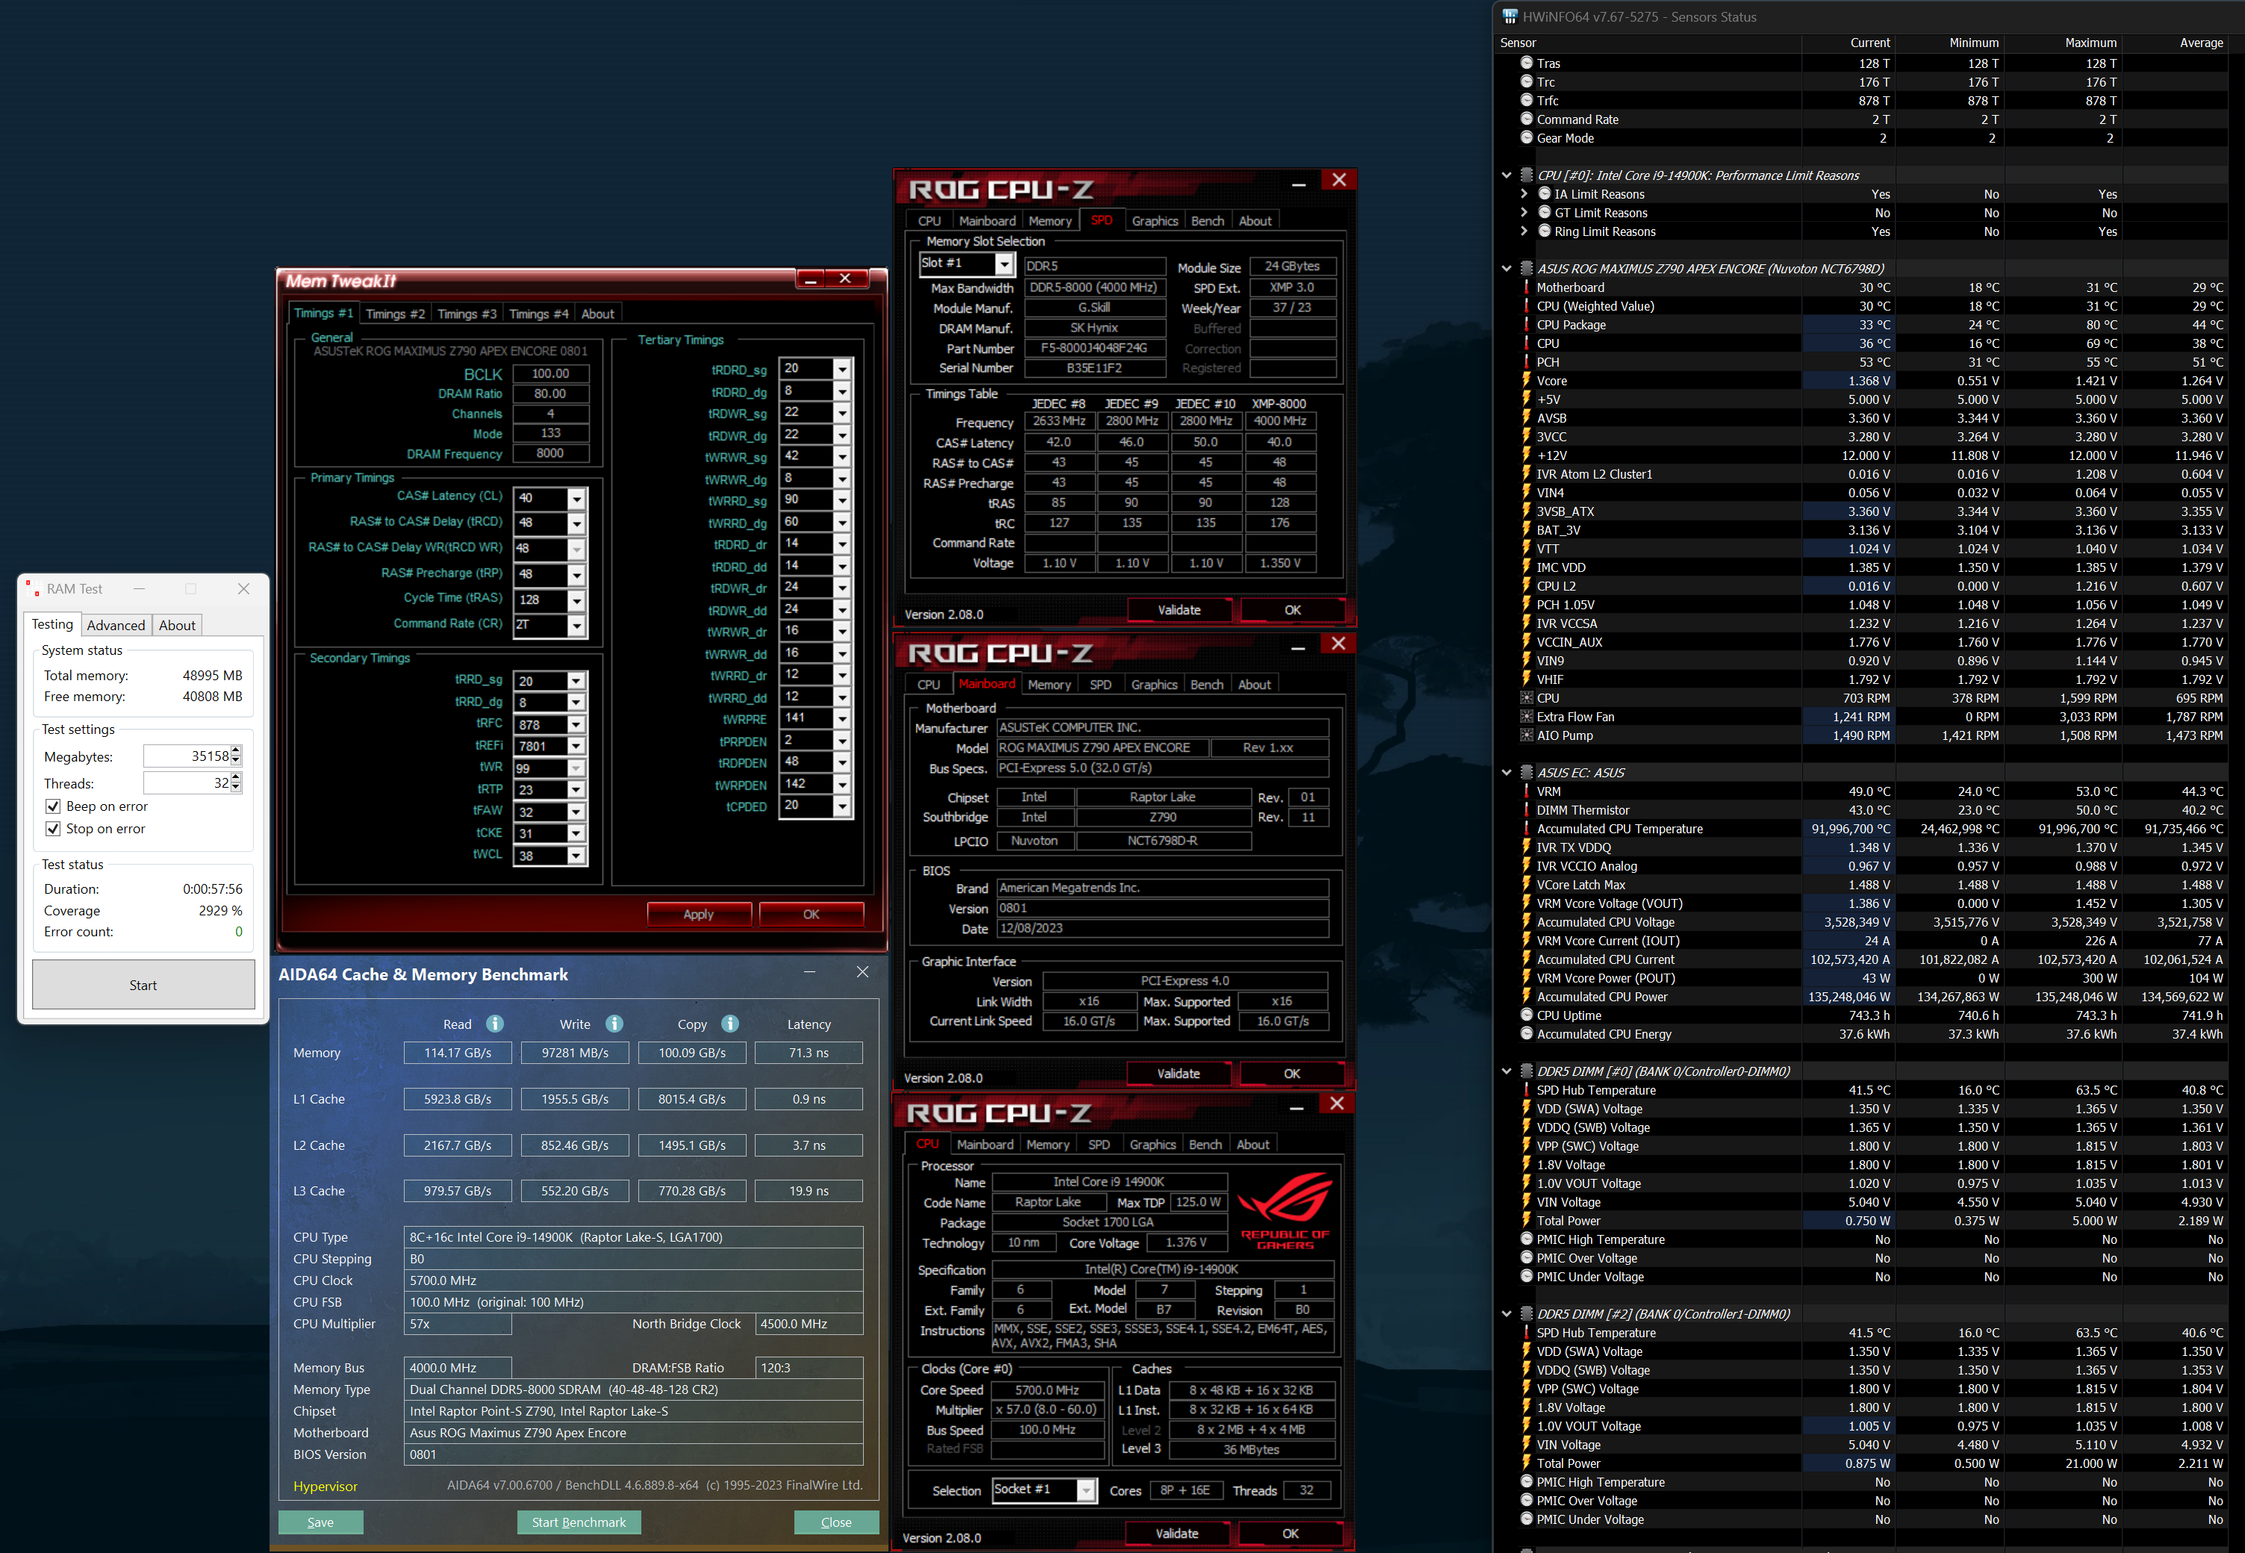
Task: Click the Vcore voltage sensor icon
Action: tap(1526, 381)
